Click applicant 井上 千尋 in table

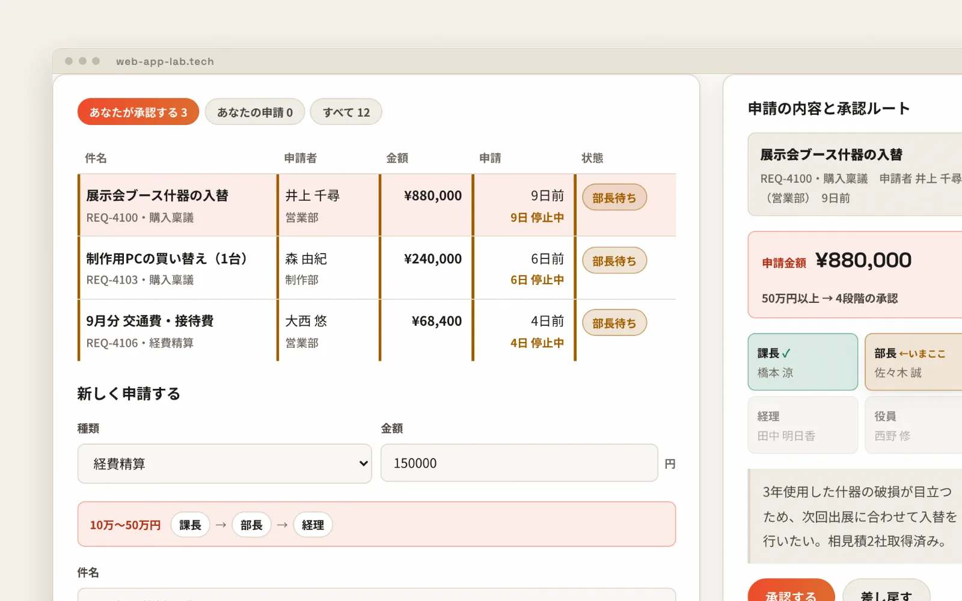click(313, 195)
